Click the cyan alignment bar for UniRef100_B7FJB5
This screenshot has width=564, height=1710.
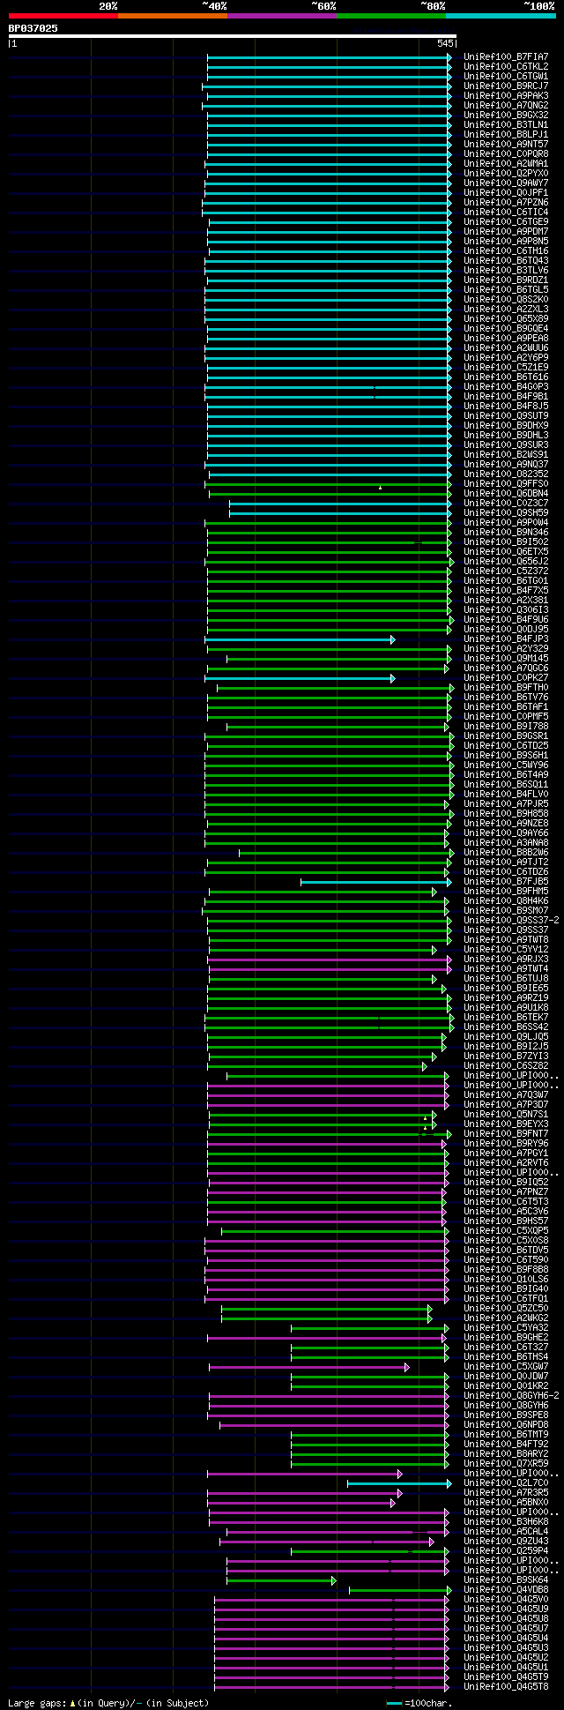coord(376,881)
